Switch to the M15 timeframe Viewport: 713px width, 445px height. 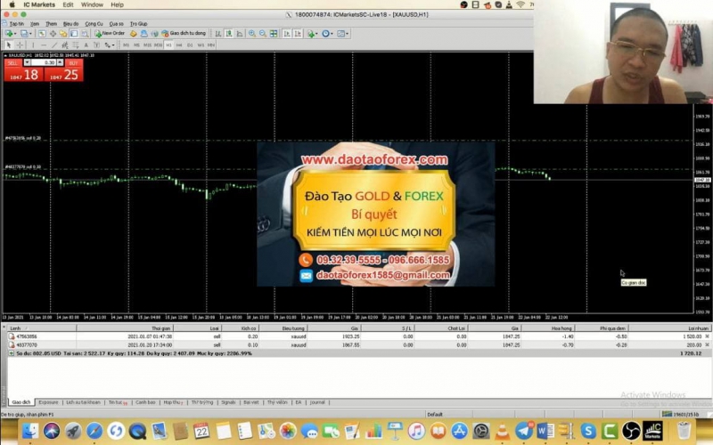tap(147, 45)
